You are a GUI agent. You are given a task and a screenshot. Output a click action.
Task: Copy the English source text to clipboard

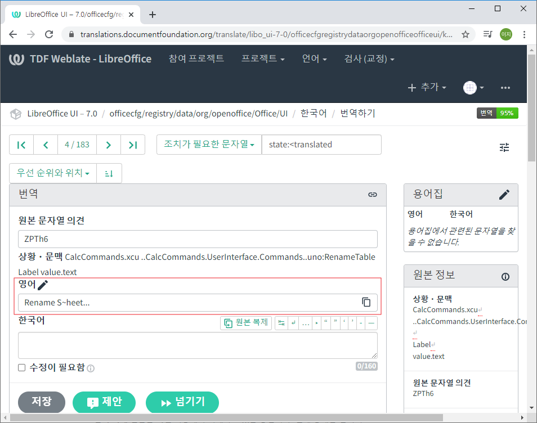(x=366, y=302)
